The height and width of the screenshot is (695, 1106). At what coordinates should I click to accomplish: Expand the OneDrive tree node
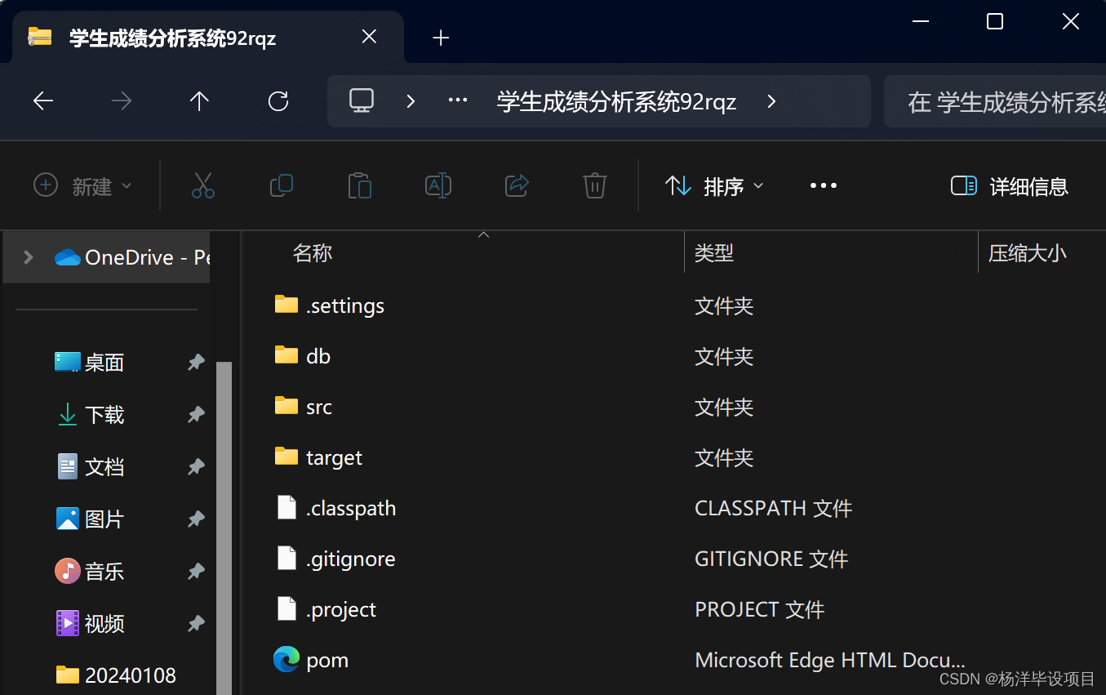[x=29, y=257]
